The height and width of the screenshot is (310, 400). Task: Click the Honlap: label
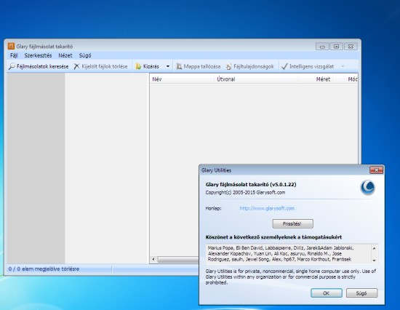point(213,208)
